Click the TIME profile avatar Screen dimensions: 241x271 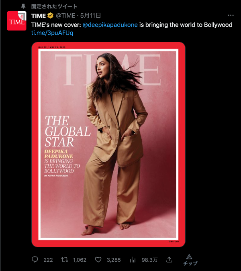click(x=17, y=21)
